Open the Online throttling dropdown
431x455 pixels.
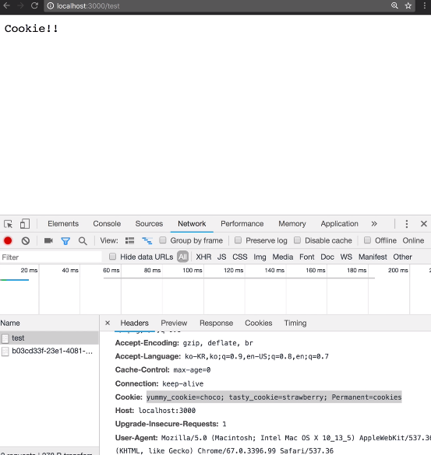[413, 240]
